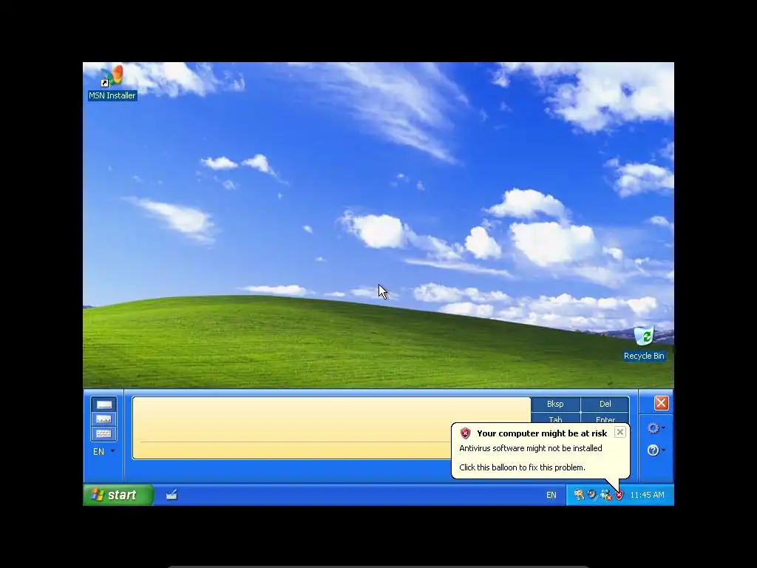Dismiss the security balloon with its X
This screenshot has height=568, width=757.
click(x=620, y=432)
